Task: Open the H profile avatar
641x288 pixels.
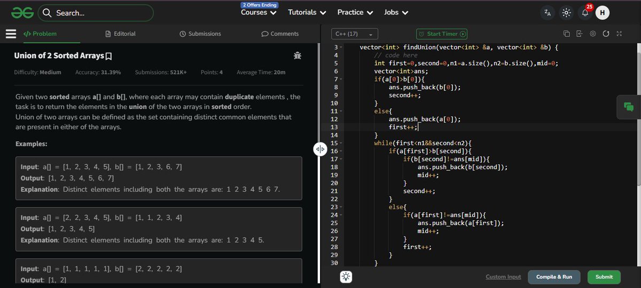Action: (603, 13)
